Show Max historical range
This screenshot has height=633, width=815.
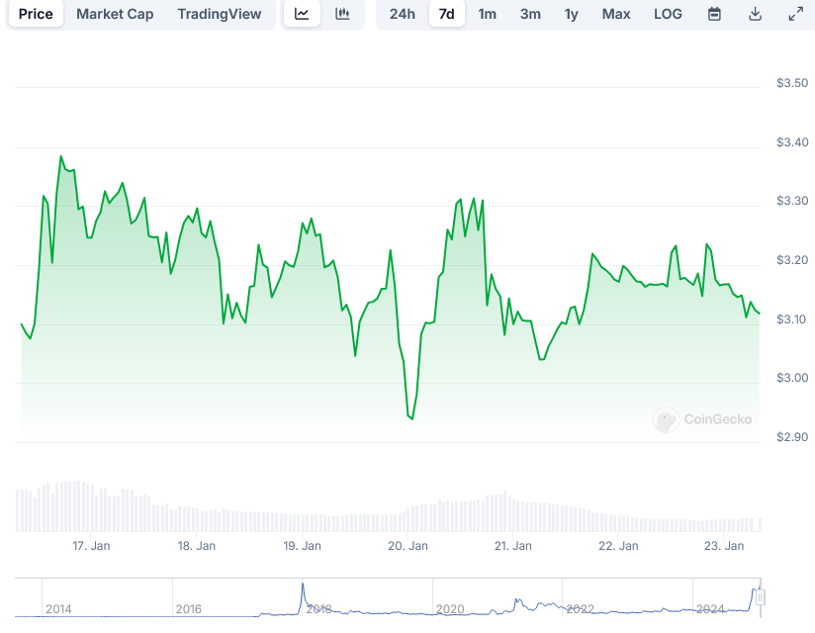(616, 14)
